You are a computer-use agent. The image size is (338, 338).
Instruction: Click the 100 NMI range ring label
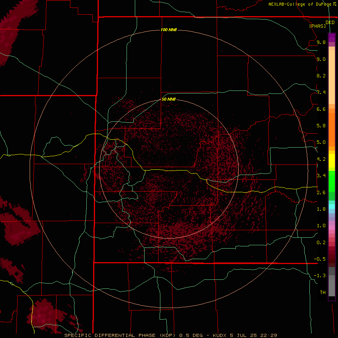coord(169,30)
